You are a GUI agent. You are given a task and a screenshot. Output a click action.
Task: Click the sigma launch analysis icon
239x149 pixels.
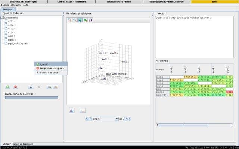(31, 87)
